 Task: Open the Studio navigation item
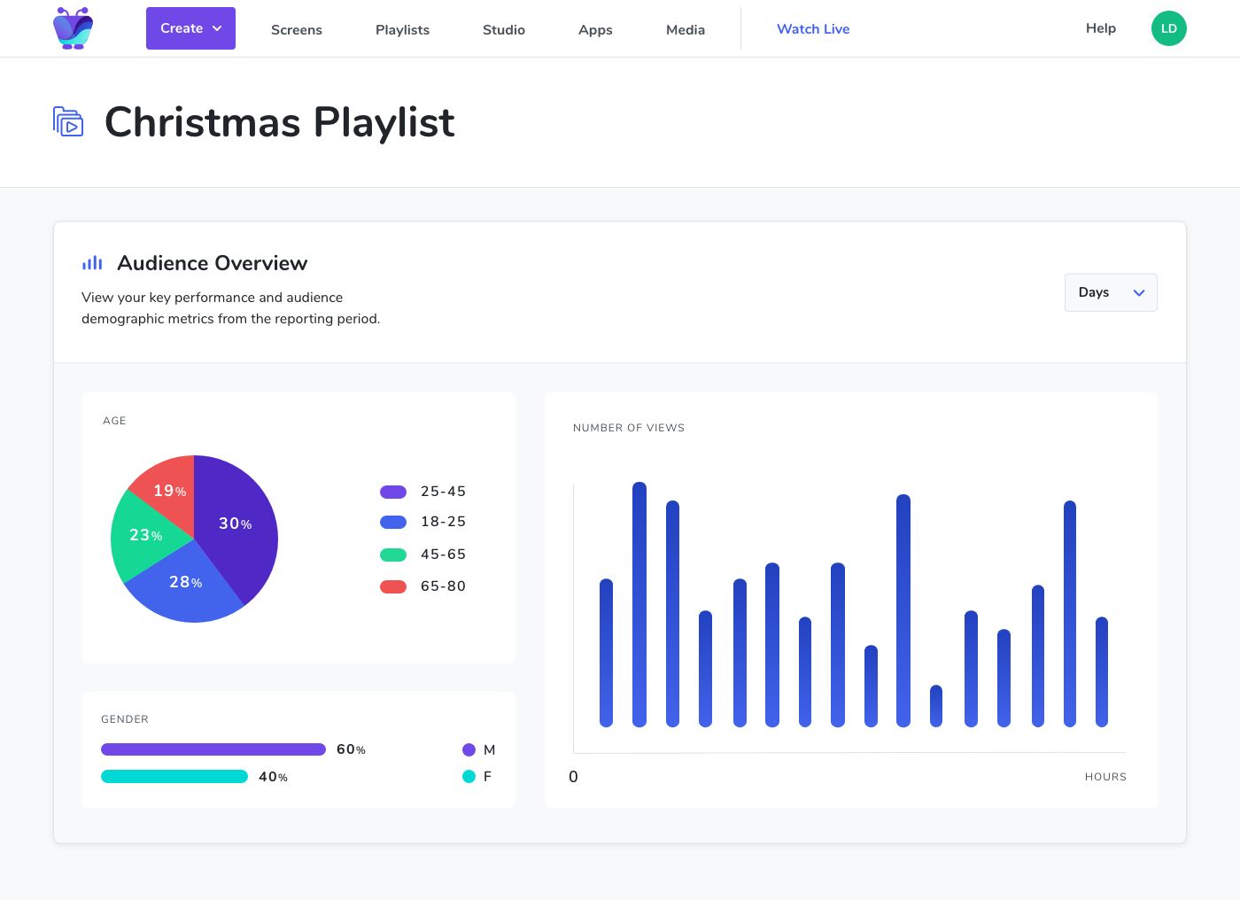[504, 29]
